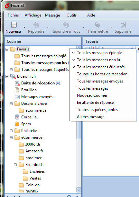
Task: Click the prodimex folder icon
Action: [21, 158]
